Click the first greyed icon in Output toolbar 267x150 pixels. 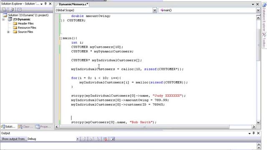[84, 139]
